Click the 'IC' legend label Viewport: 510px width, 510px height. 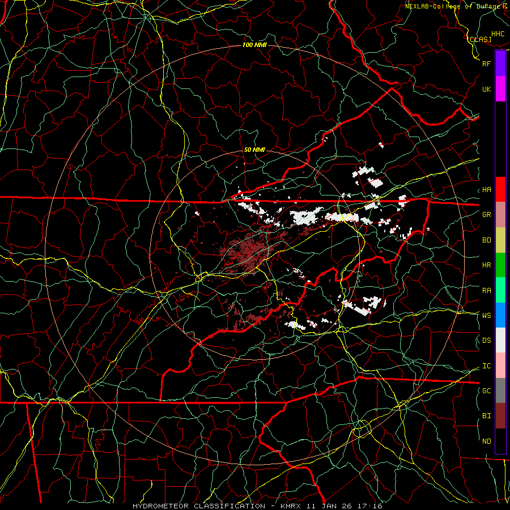[486, 366]
